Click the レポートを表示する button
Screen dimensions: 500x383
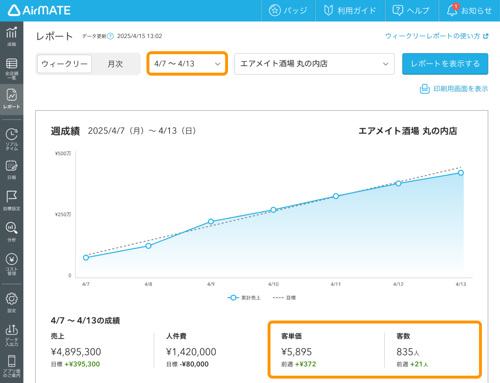click(445, 64)
